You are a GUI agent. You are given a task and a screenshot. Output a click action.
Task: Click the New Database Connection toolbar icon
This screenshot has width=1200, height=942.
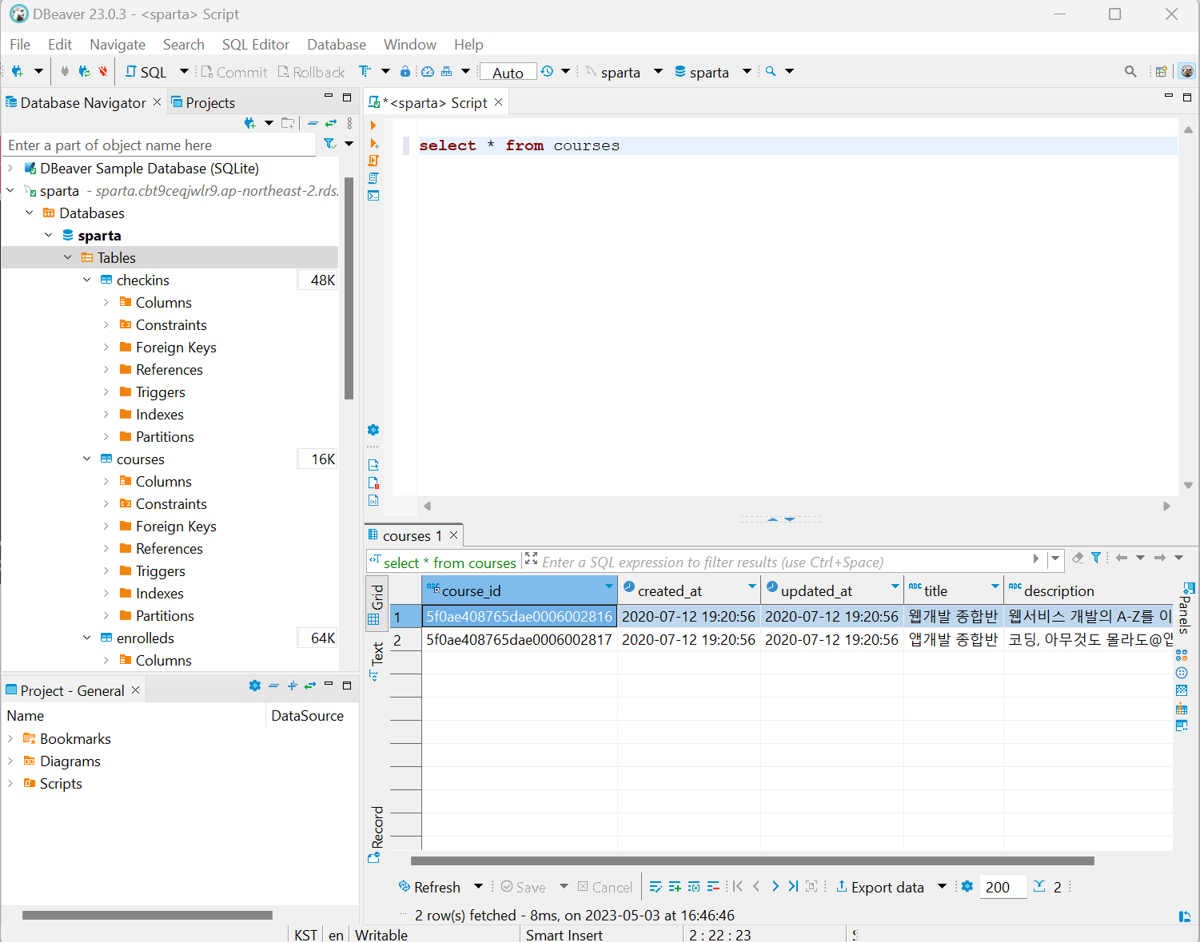pos(17,72)
